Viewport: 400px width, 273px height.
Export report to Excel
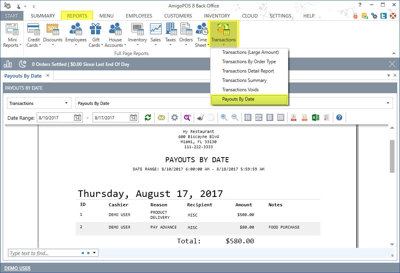tap(316, 117)
